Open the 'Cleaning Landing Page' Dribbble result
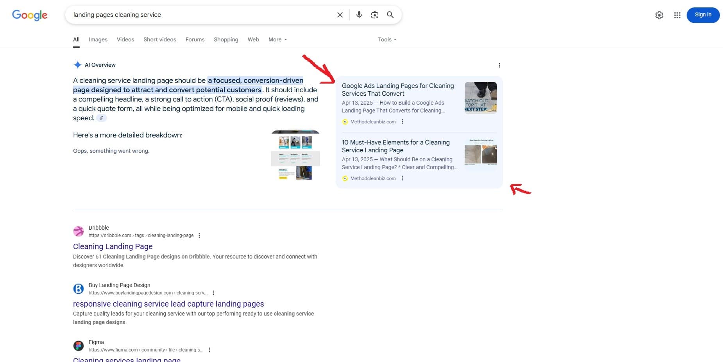 point(113,246)
